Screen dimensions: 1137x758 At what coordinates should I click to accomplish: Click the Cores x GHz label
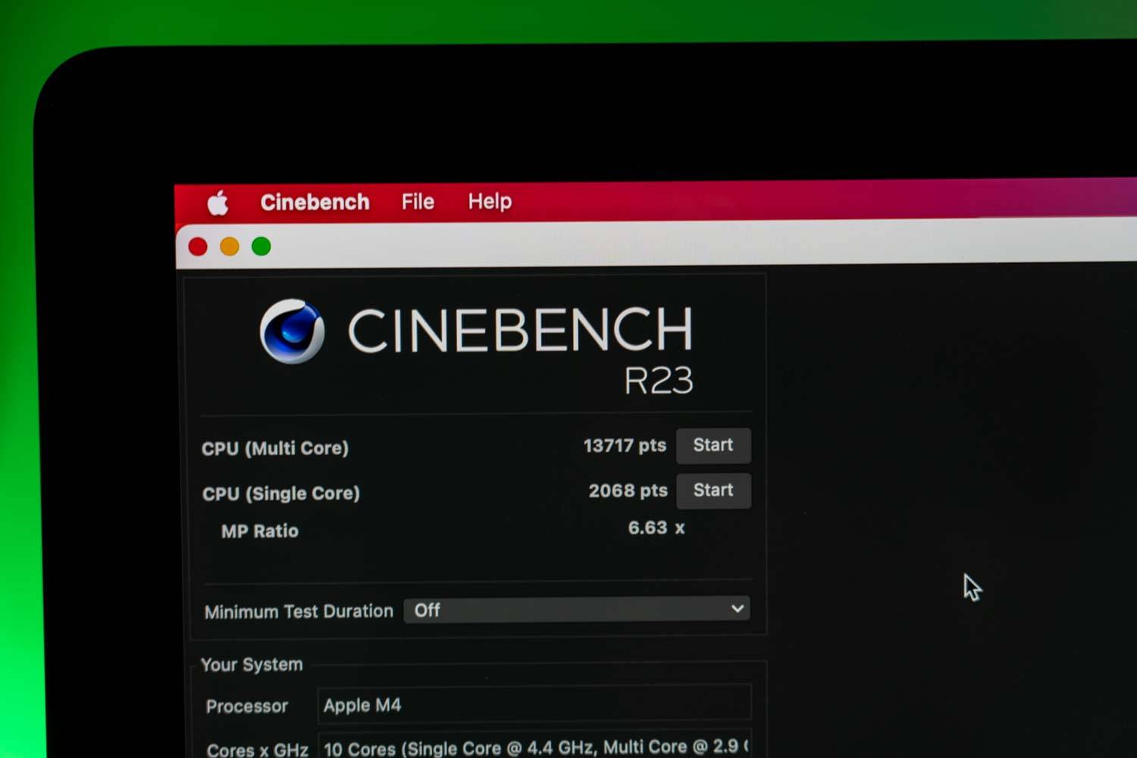point(258,750)
